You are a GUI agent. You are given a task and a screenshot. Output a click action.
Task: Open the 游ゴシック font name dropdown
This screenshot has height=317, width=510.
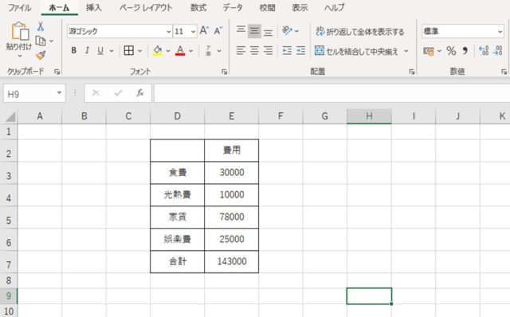click(168, 32)
